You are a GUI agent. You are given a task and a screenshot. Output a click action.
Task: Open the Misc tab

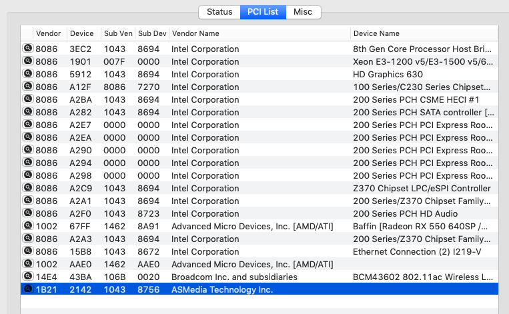303,12
